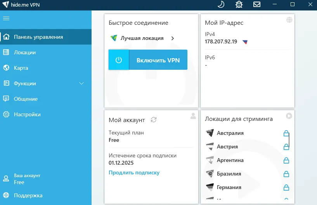Select Германия streaming location
317x205 pixels.
click(x=229, y=187)
